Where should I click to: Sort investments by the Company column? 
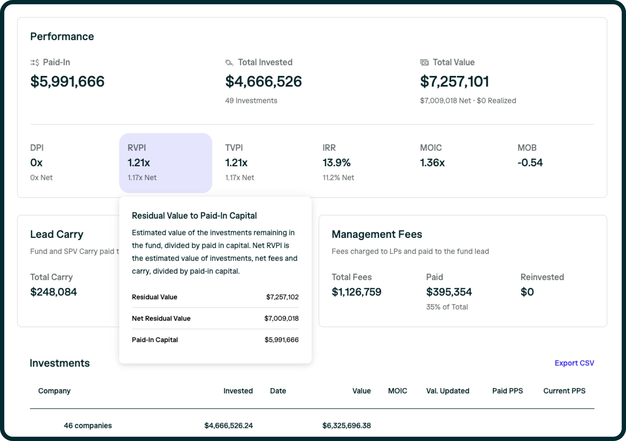point(54,391)
